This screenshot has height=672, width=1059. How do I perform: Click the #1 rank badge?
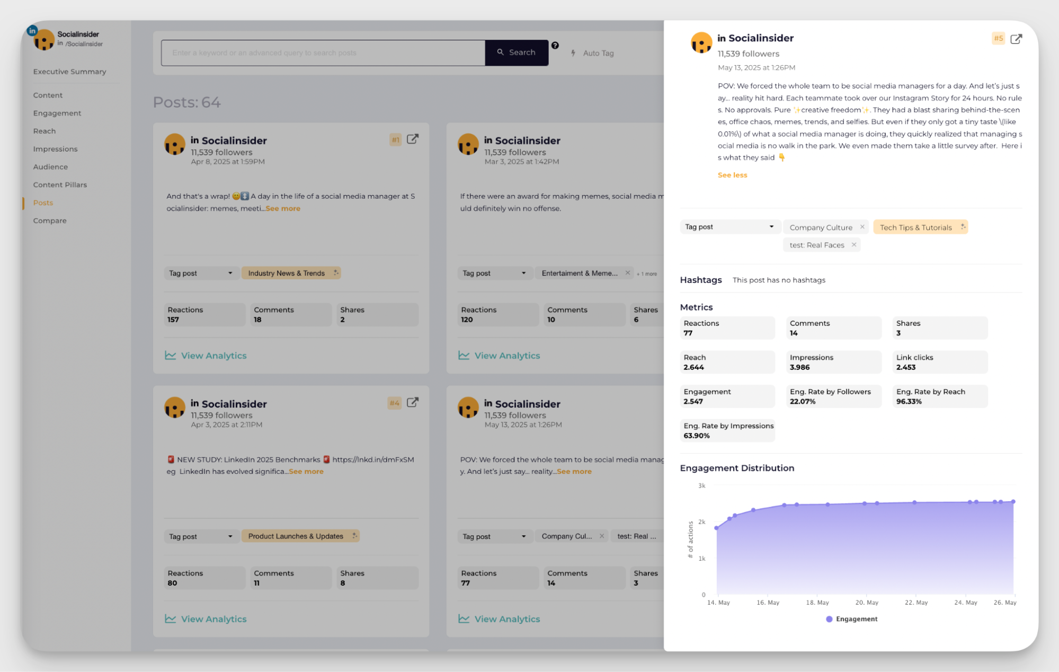coord(395,140)
